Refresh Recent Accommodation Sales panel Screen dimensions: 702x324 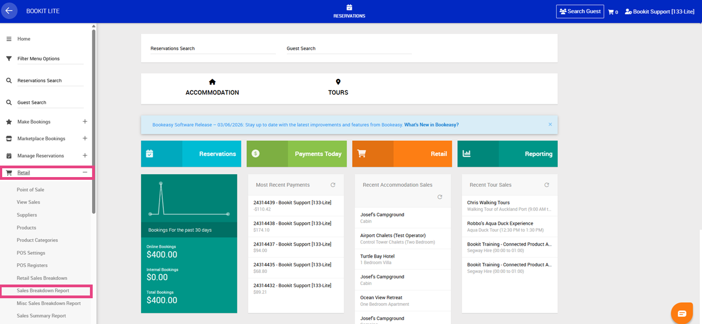tap(440, 197)
